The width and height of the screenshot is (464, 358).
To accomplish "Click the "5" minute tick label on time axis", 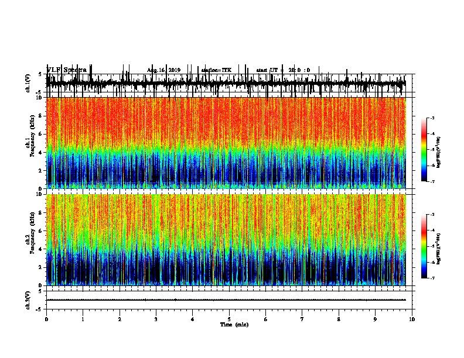I will coord(229,319).
